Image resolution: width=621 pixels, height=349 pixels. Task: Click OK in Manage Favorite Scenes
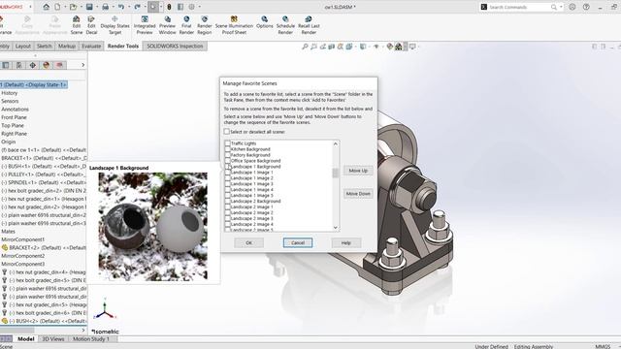248,243
